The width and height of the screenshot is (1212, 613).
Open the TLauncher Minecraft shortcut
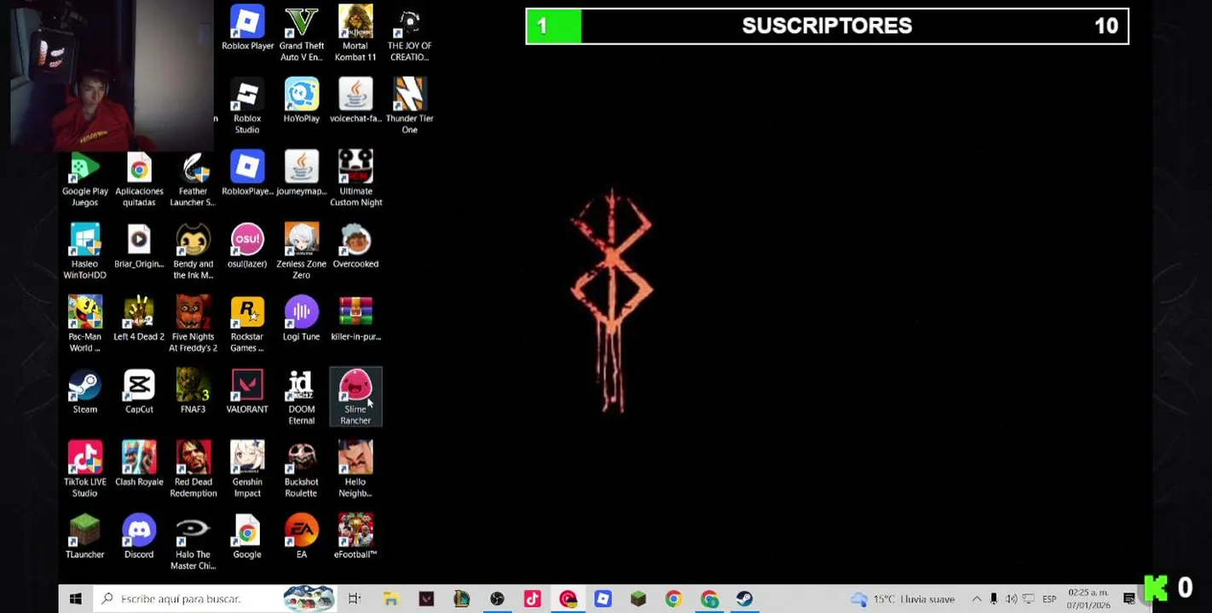[85, 537]
